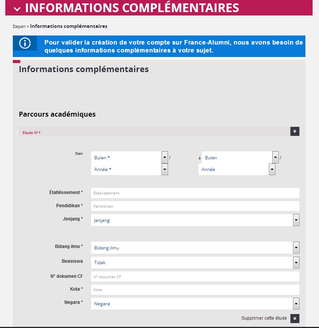
Task: Click the Supprimer cette étude link
Action: click(264, 318)
